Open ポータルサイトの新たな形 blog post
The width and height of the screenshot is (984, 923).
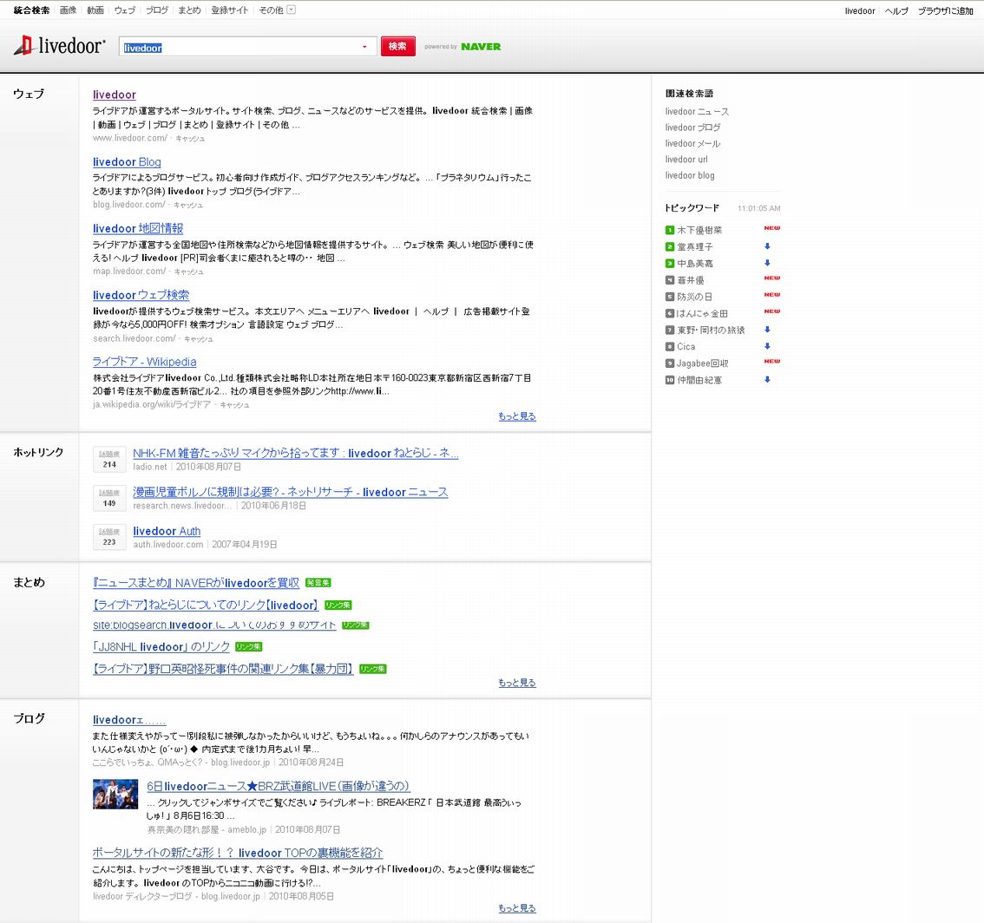(238, 853)
